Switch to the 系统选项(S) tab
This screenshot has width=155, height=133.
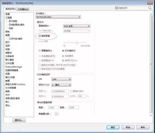click(11, 9)
